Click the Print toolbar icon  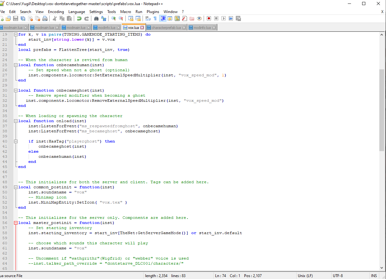[x=45, y=18]
